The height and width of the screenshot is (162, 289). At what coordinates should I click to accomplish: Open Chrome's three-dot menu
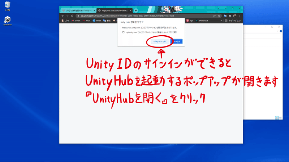240,16
